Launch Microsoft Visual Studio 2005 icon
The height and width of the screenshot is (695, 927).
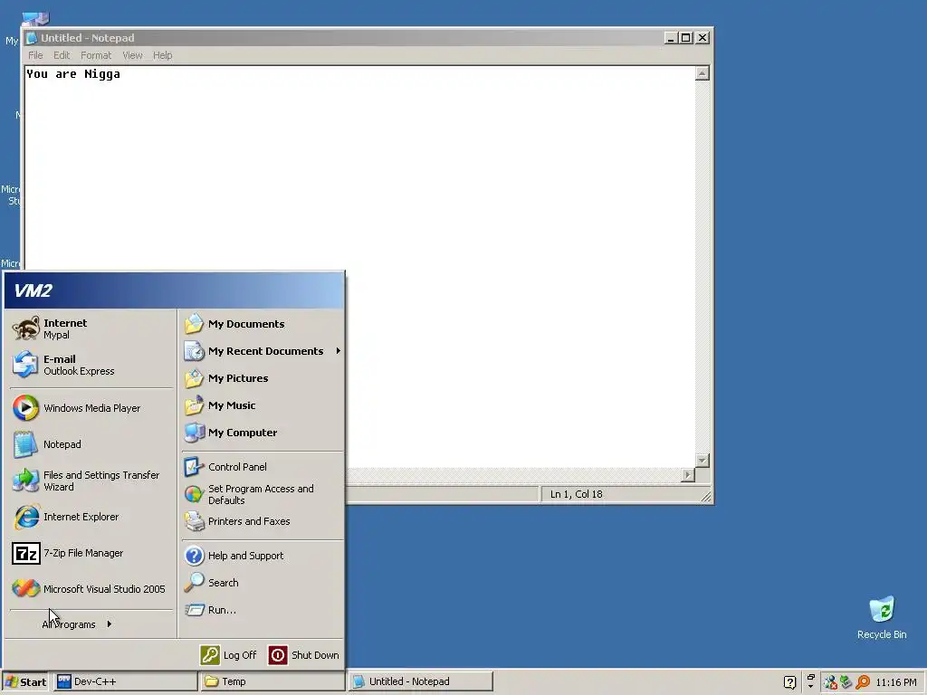pyautogui.click(x=26, y=589)
